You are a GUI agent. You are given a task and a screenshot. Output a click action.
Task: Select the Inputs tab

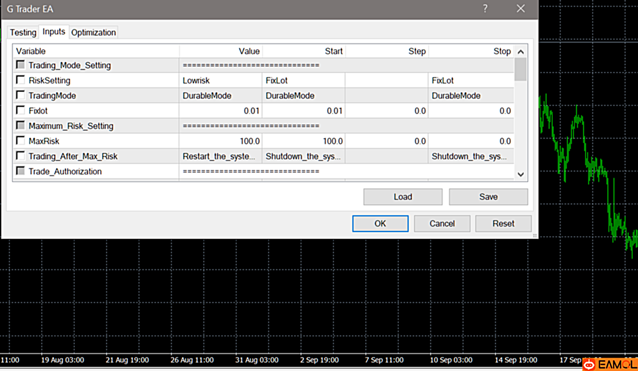[x=54, y=31]
